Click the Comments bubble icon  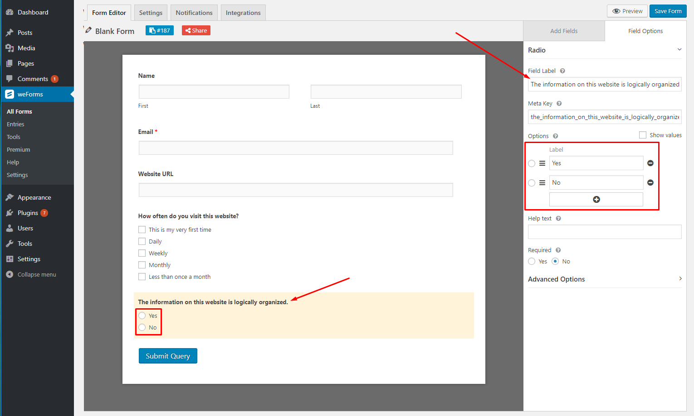[10, 79]
